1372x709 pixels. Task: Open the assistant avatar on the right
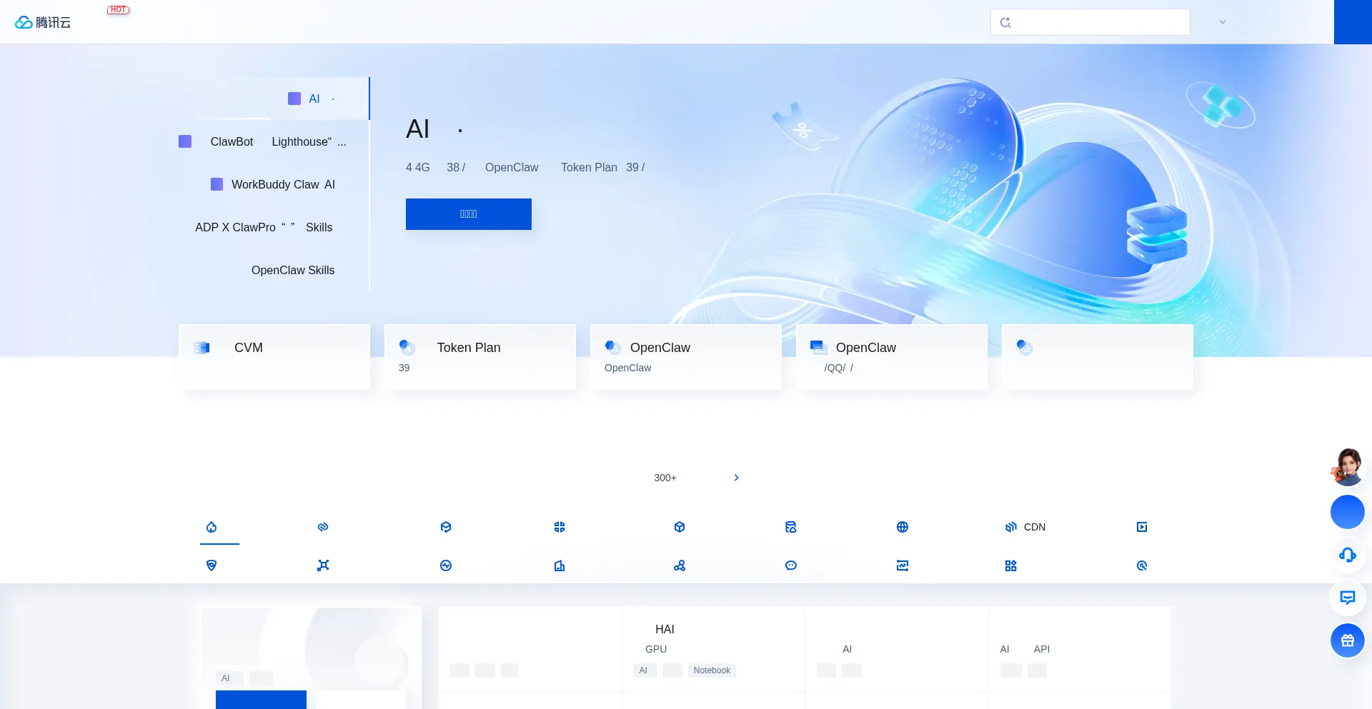click(1348, 467)
